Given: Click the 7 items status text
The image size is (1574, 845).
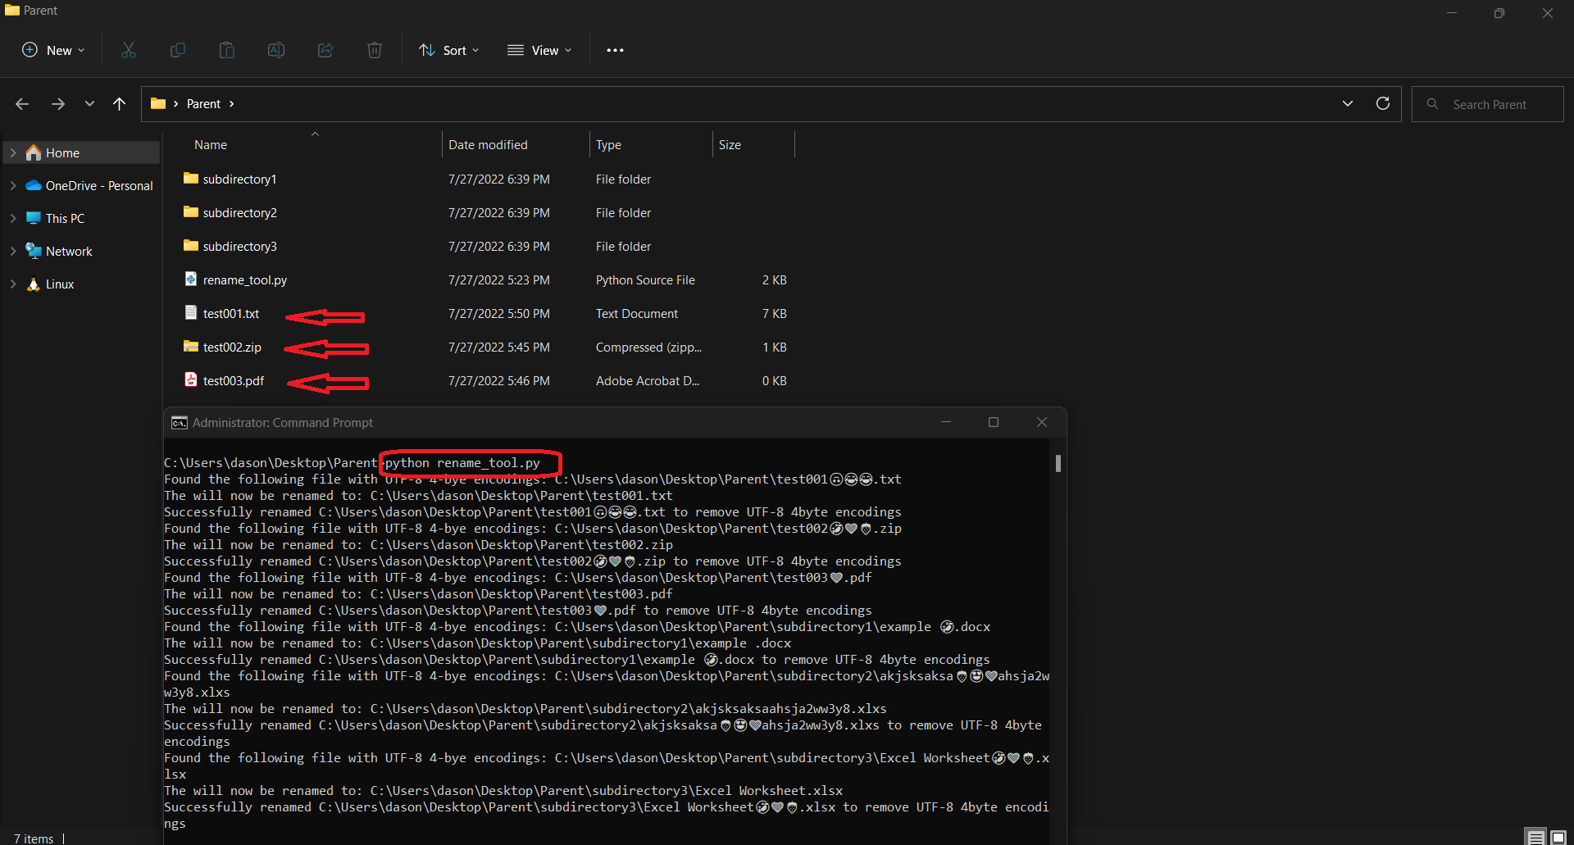Looking at the screenshot, I should (x=34, y=838).
